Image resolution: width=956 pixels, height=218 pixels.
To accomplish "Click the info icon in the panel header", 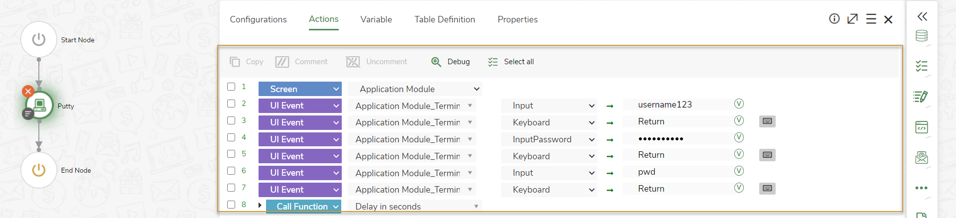I will pos(834,19).
